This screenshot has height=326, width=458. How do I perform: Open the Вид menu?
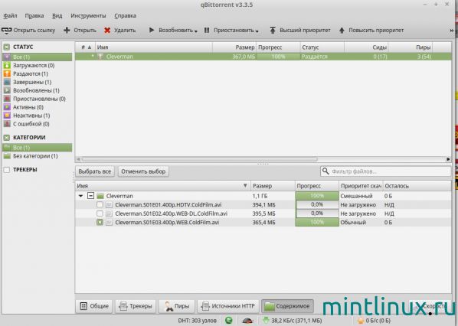[57, 16]
